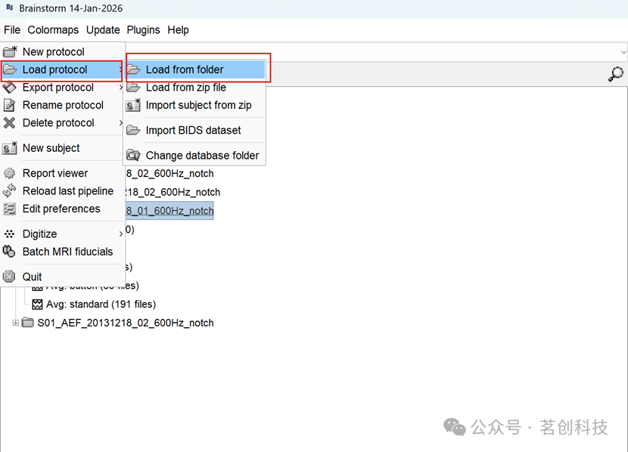Viewport: 628px width, 452px height.
Task: Choose New protocol from File menu
Action: (x=63, y=51)
